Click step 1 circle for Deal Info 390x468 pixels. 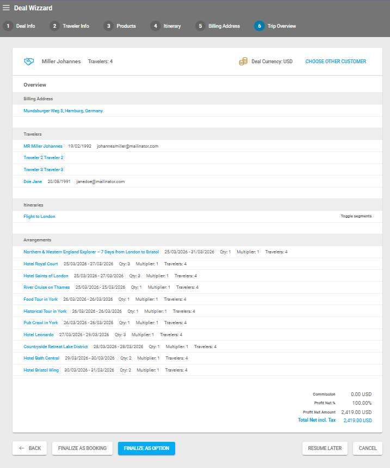[x=8, y=26]
